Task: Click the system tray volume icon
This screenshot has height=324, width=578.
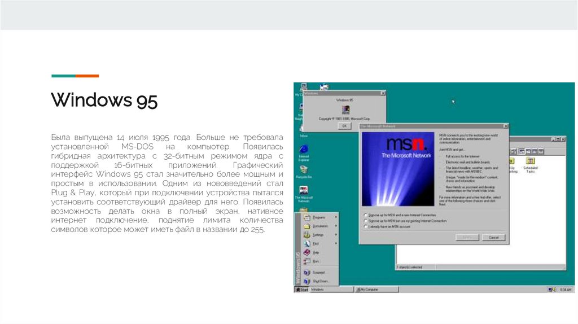Action: point(555,290)
